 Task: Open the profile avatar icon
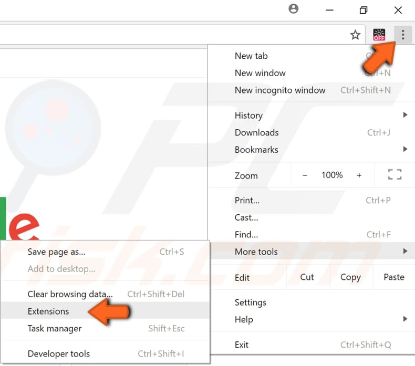293,9
